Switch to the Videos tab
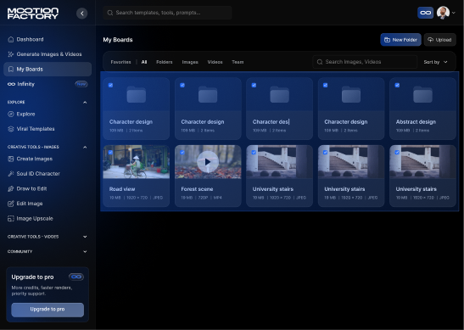This screenshot has width=464, height=330. (215, 62)
